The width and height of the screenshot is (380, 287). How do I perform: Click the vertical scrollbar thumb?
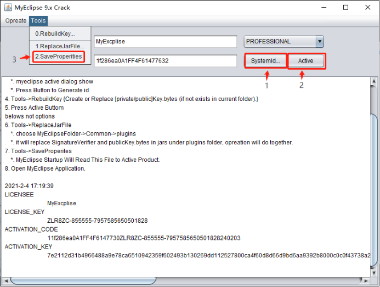(x=374, y=190)
